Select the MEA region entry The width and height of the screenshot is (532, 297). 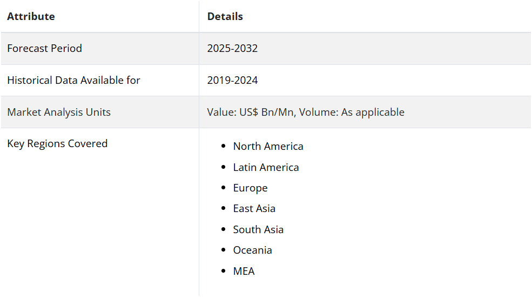(x=244, y=271)
